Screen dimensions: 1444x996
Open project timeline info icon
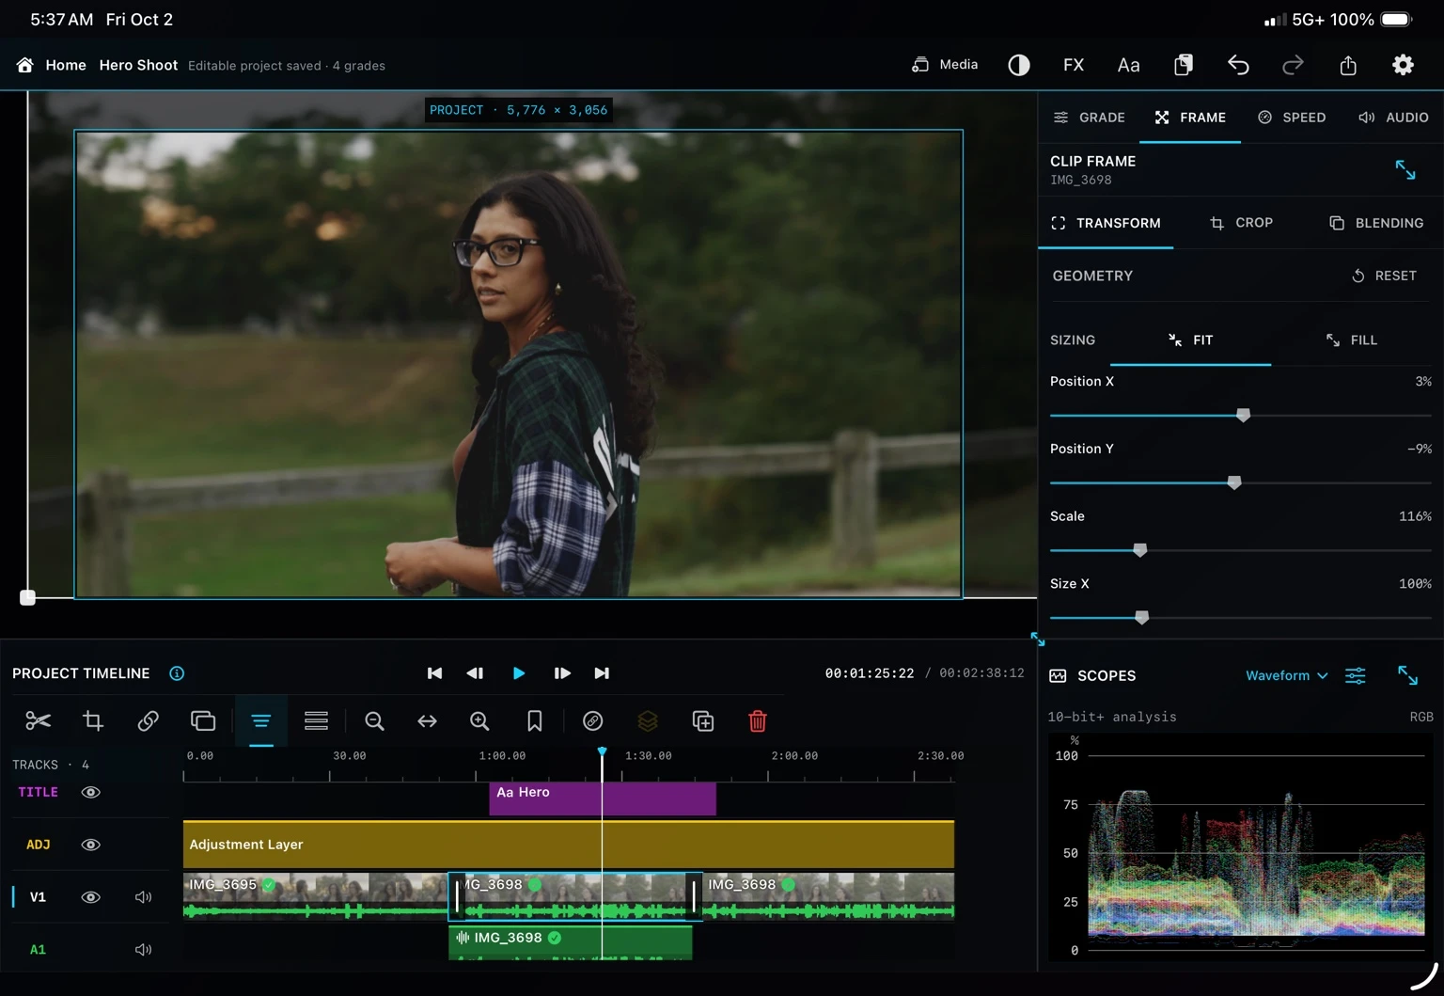(x=177, y=673)
